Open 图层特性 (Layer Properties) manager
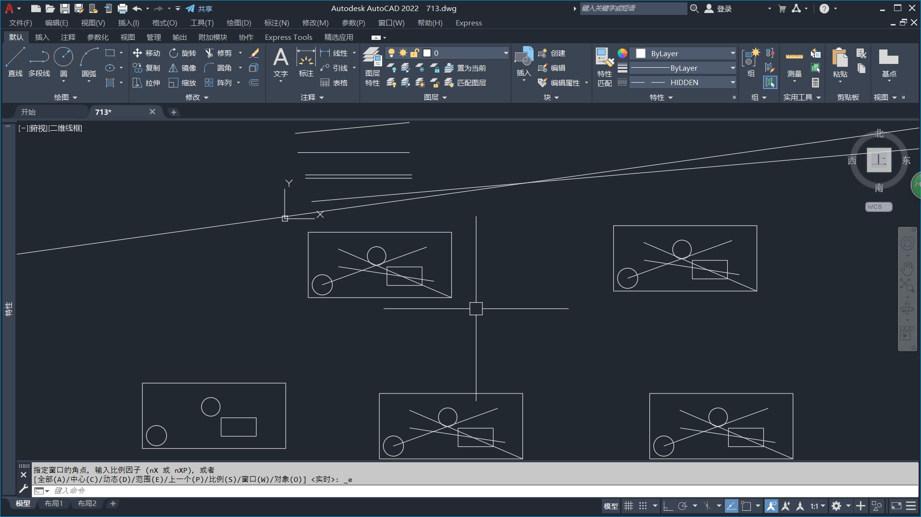The width and height of the screenshot is (921, 517). coord(372,67)
